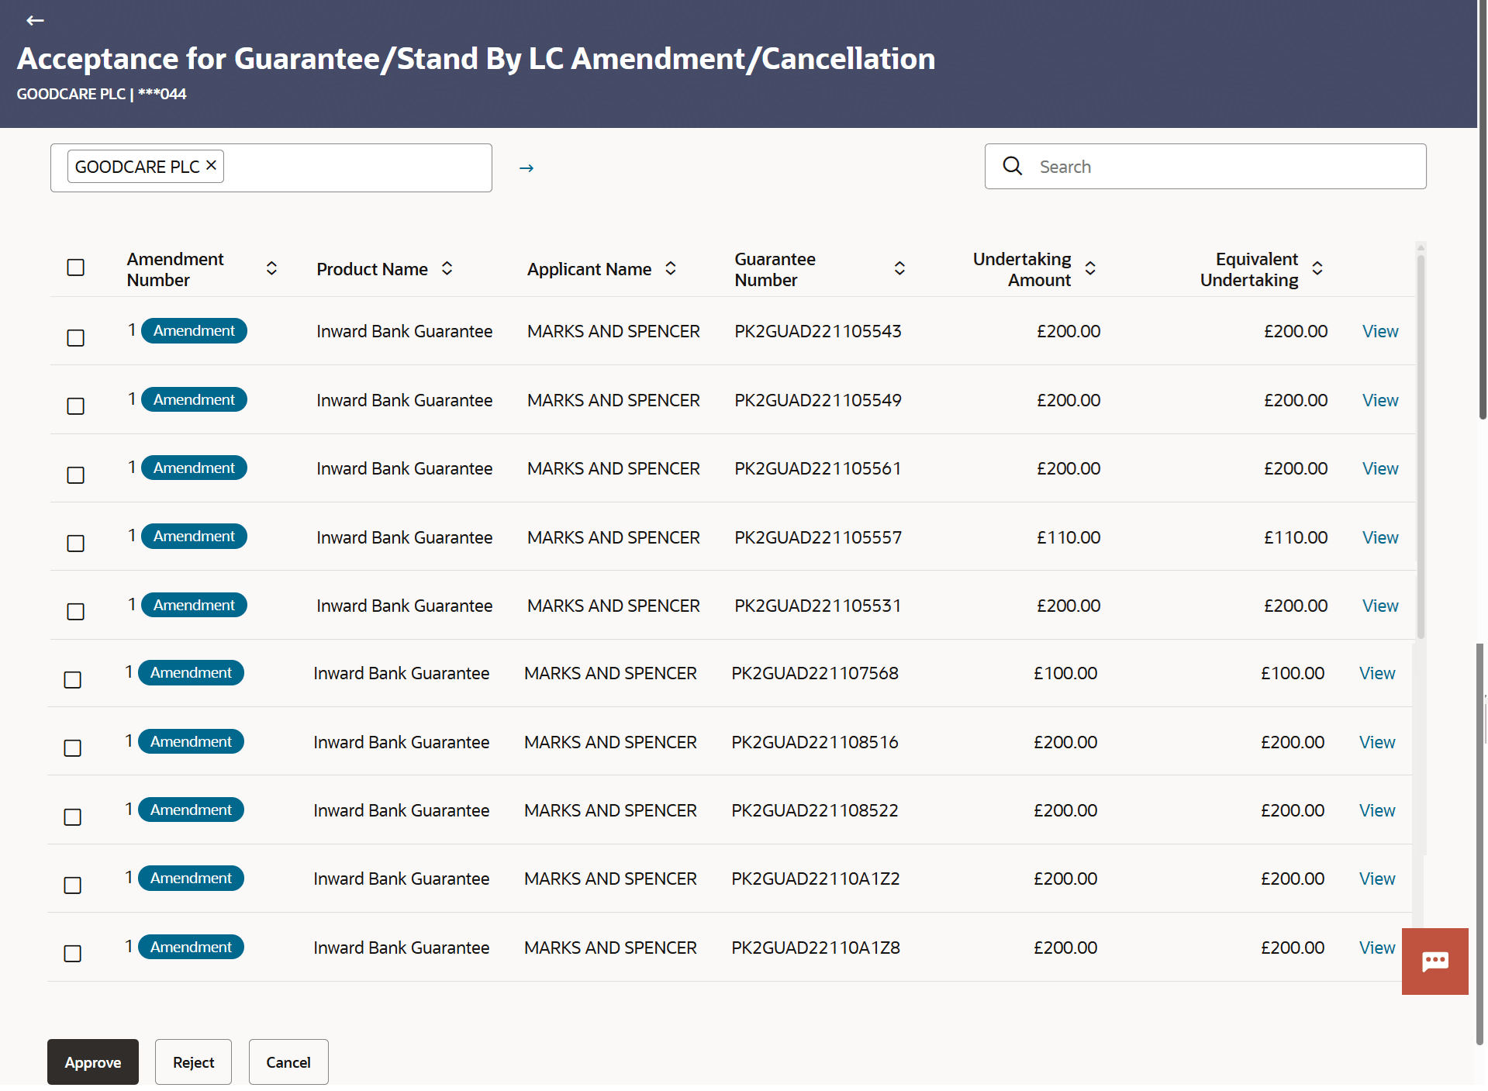
Task: Open View link for PK2GUAD221107568
Action: (1377, 674)
